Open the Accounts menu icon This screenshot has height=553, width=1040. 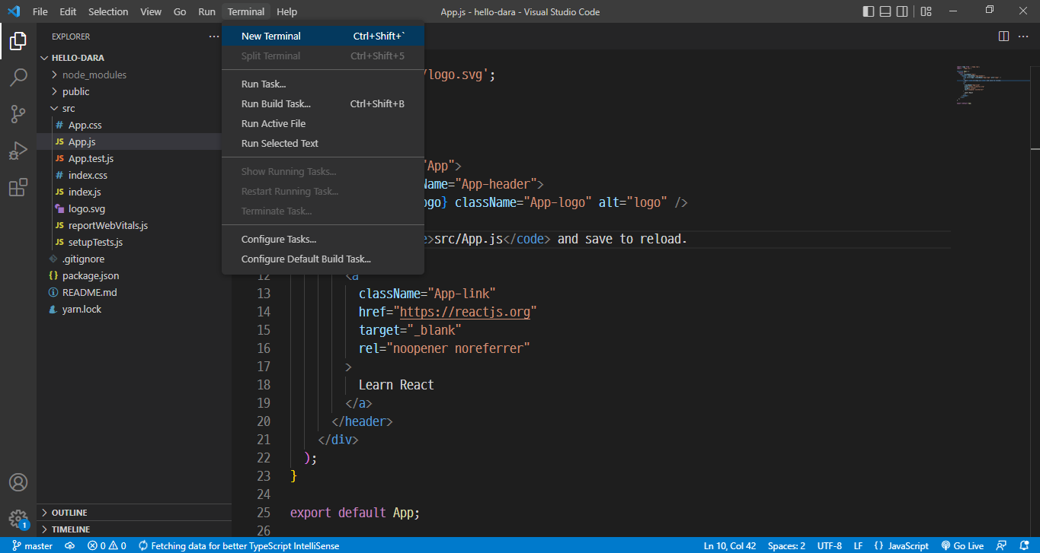coord(18,482)
